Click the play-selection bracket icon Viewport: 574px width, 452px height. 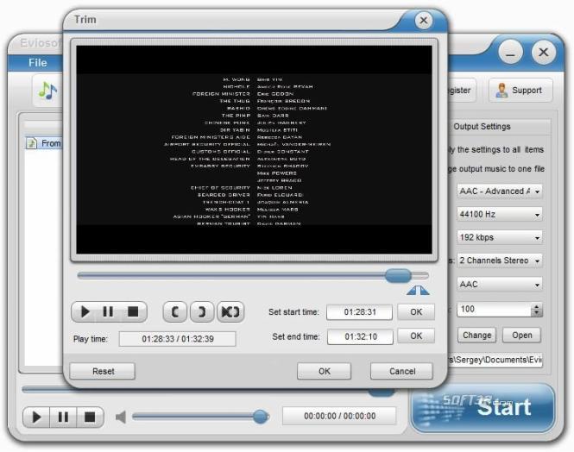click(230, 312)
